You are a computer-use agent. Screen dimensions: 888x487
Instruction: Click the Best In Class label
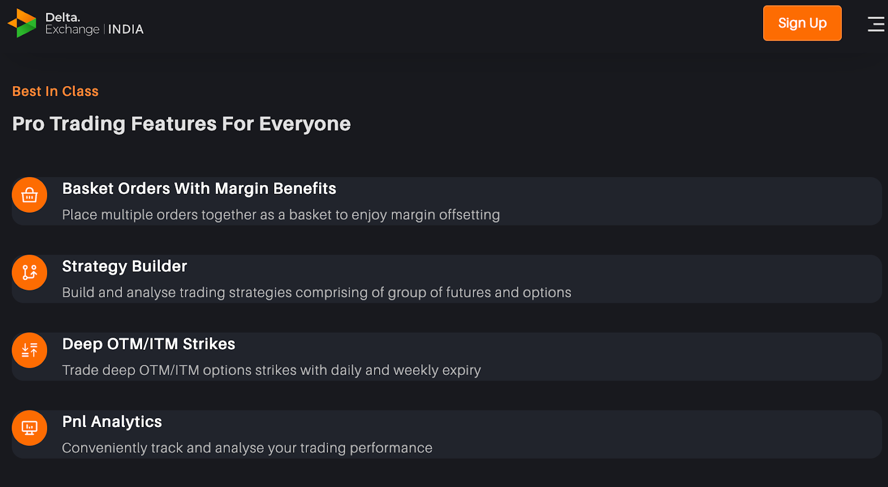click(55, 92)
